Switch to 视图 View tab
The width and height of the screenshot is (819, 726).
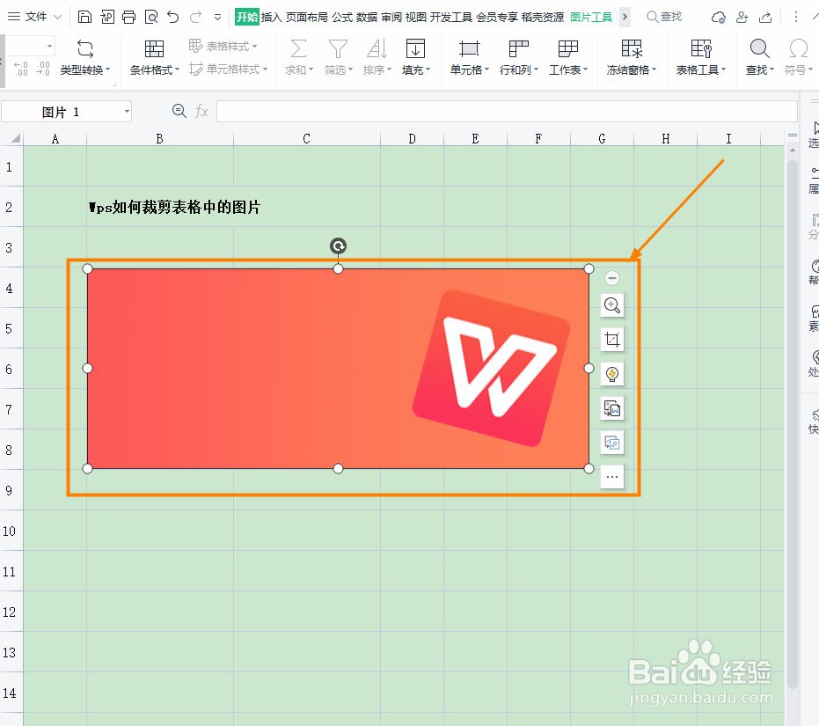(416, 18)
